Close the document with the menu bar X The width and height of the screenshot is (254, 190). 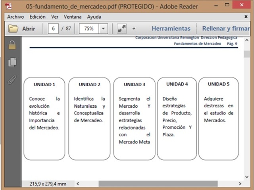[246, 17]
